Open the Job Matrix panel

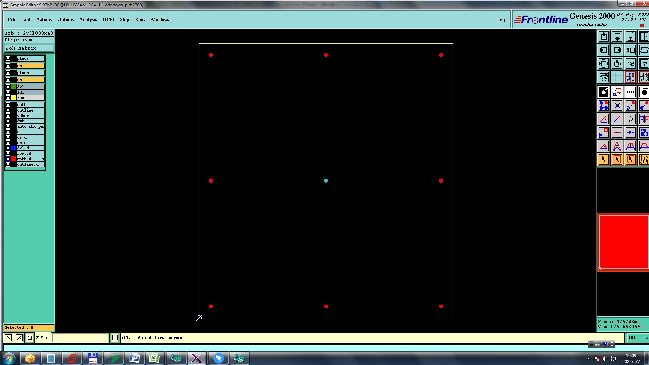coord(29,48)
